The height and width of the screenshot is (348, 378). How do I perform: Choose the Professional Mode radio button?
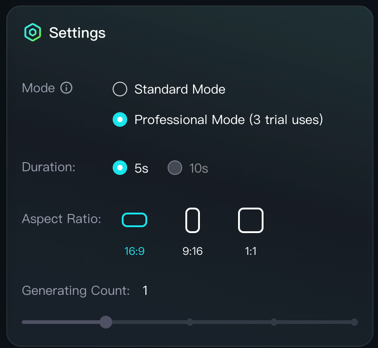tap(120, 119)
